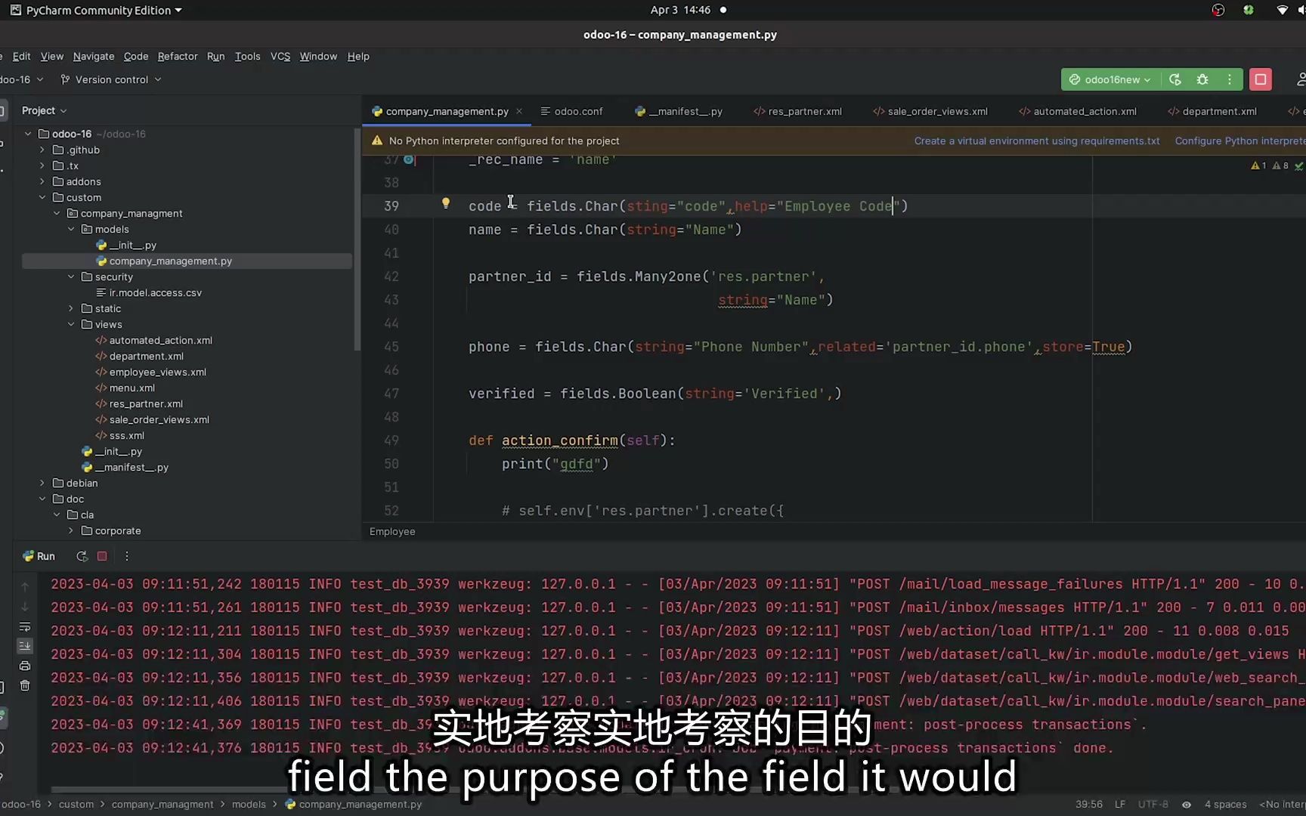This screenshot has width=1306, height=816.
Task: Collapse the models folder in Project tree
Action: 71,229
